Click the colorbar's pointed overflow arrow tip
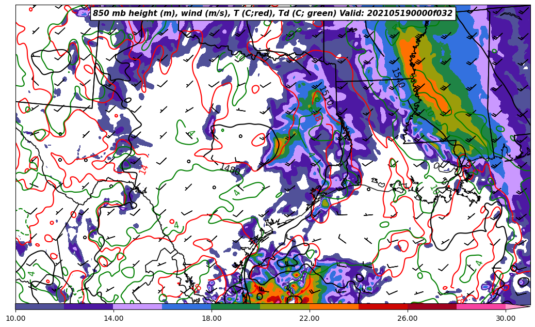This screenshot has width=535, height=327. [x=517, y=306]
